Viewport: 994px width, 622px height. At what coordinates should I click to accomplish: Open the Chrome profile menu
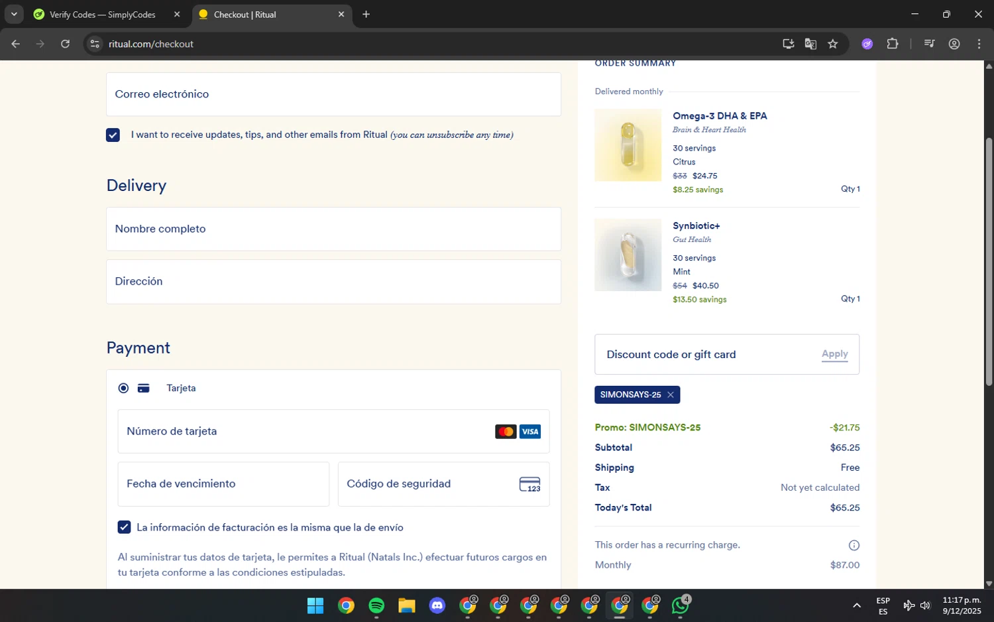[x=954, y=44]
